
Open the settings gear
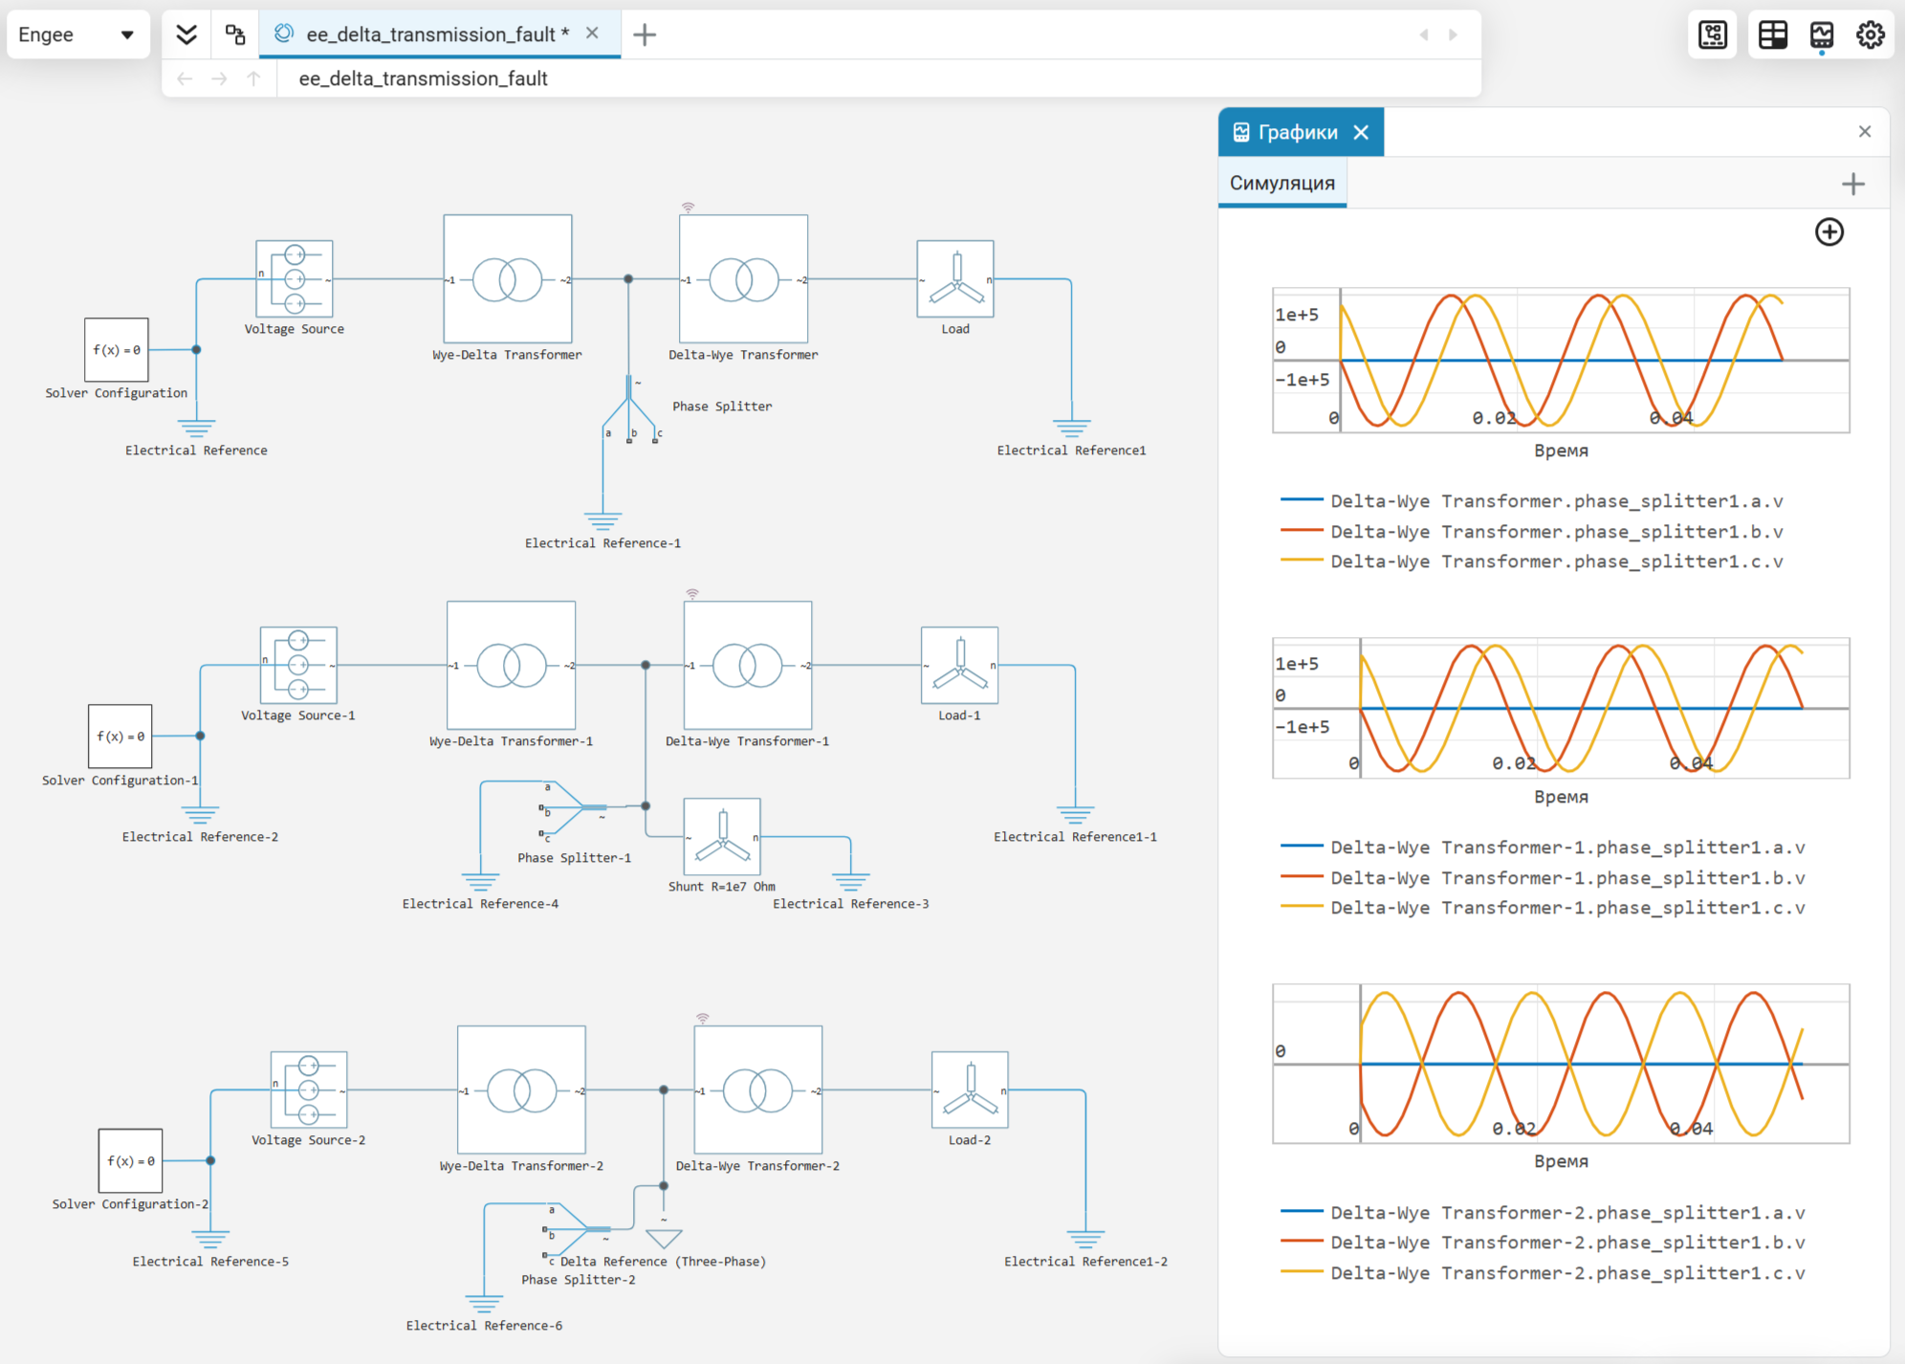tap(1871, 35)
